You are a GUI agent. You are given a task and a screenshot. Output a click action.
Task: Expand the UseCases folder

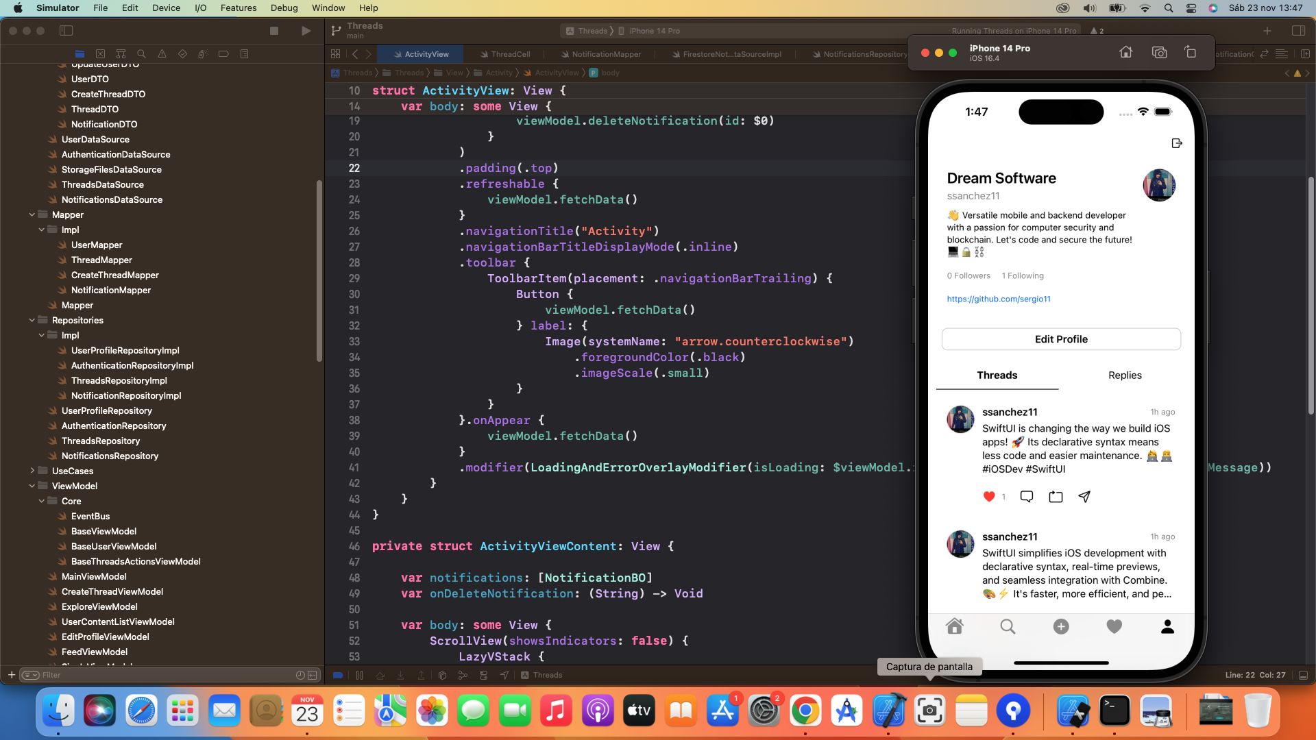pyautogui.click(x=32, y=471)
